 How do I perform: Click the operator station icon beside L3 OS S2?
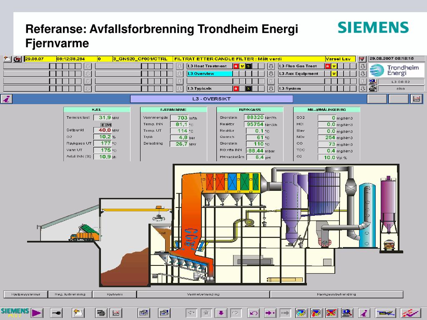pyautogui.click(x=372, y=82)
